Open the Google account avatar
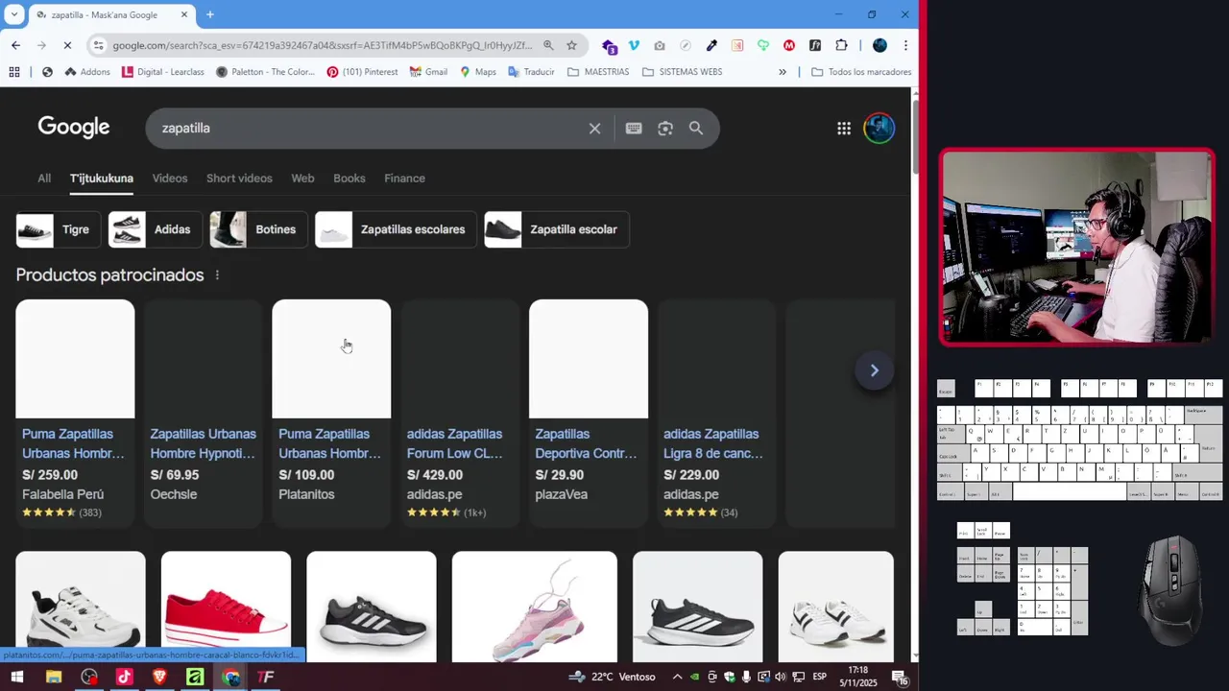 879,129
